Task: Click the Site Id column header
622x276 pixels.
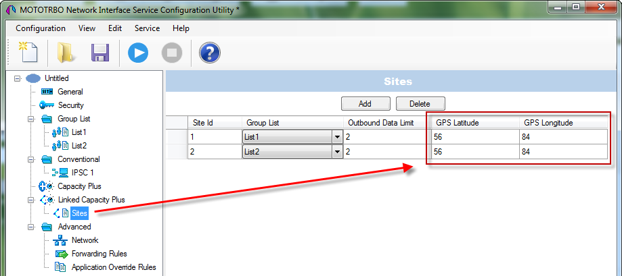Action: [x=215, y=123]
